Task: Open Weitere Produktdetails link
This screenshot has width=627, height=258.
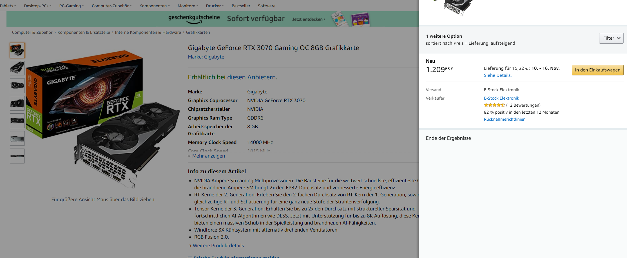Action: click(x=218, y=246)
